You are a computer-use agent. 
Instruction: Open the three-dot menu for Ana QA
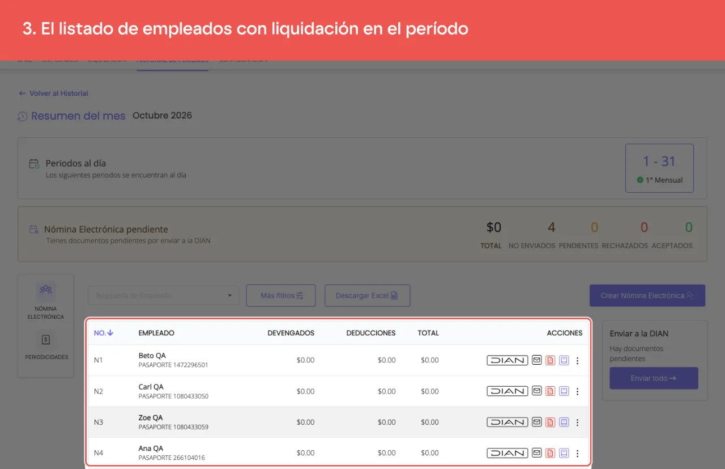[577, 453]
